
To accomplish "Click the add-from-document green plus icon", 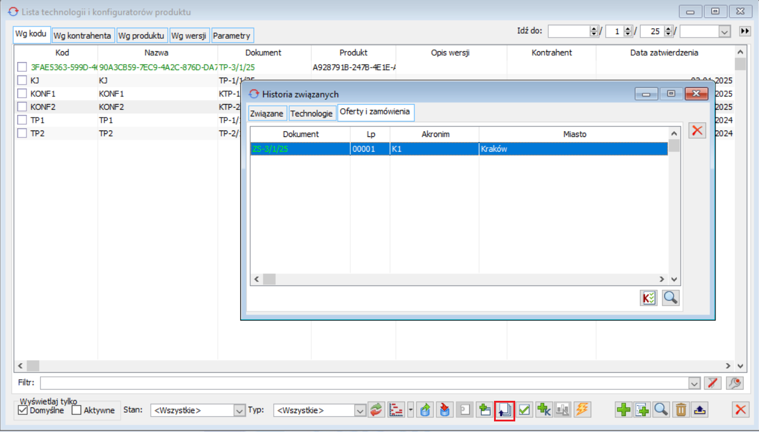I will pyautogui.click(x=642, y=410).
